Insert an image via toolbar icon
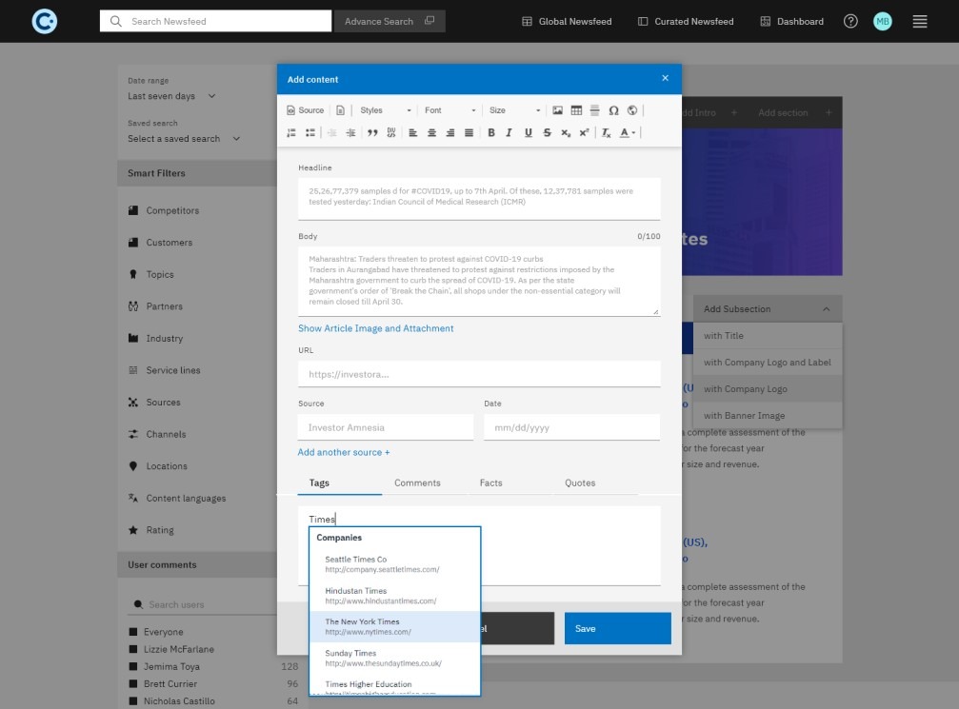This screenshot has height=709, width=959. pyautogui.click(x=557, y=110)
